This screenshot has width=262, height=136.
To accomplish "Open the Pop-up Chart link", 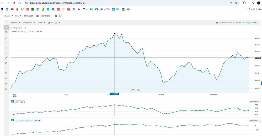I will tap(252, 23).
